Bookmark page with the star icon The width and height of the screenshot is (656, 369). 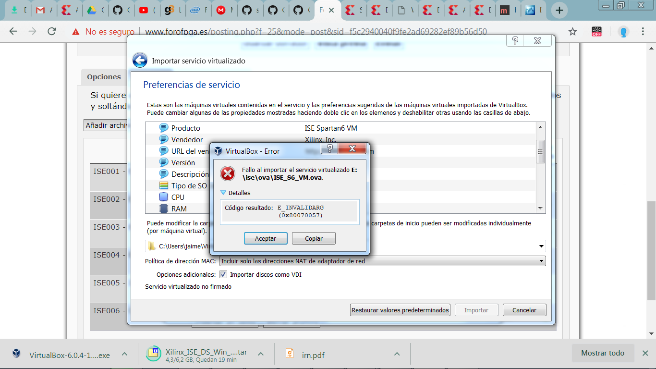572,32
